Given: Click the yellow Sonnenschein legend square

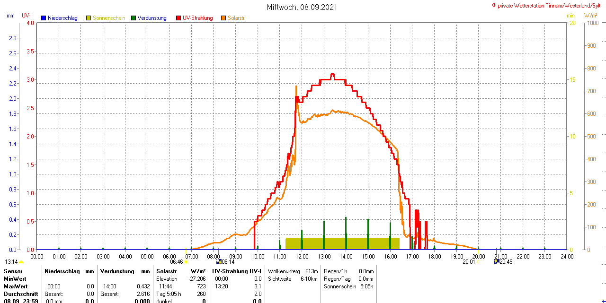Looking at the screenshot, I should point(89,18).
